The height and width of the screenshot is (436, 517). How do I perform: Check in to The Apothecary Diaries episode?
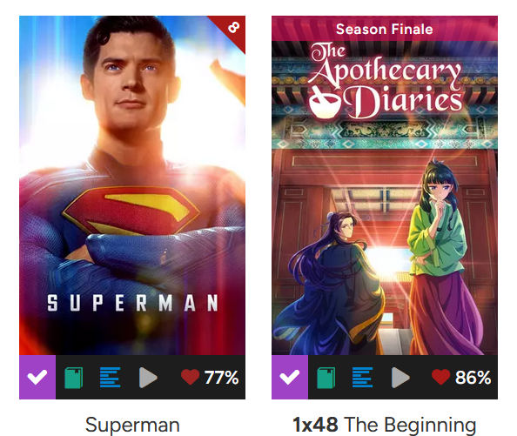[400, 378]
